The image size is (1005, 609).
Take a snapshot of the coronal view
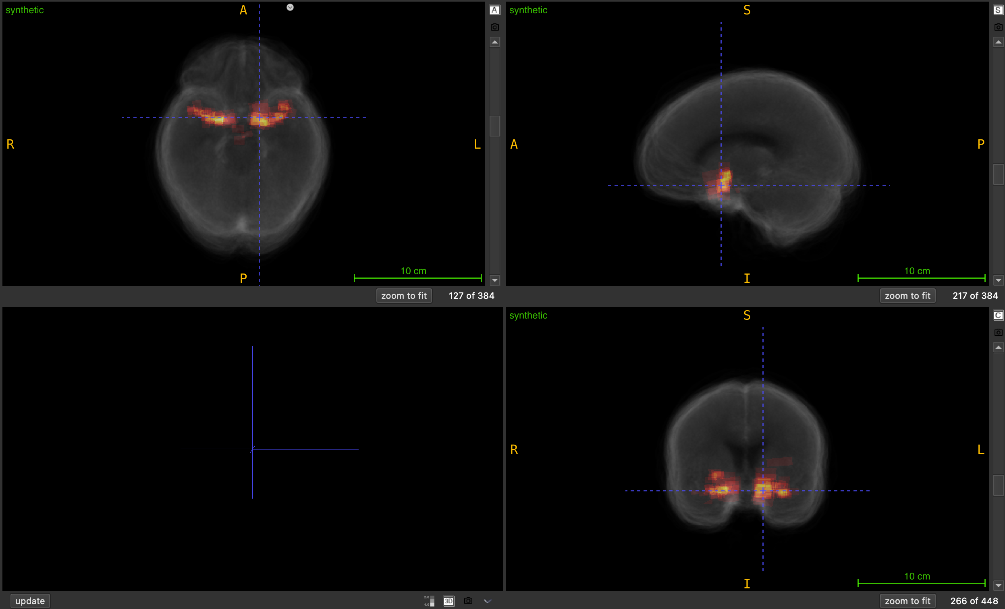(998, 332)
